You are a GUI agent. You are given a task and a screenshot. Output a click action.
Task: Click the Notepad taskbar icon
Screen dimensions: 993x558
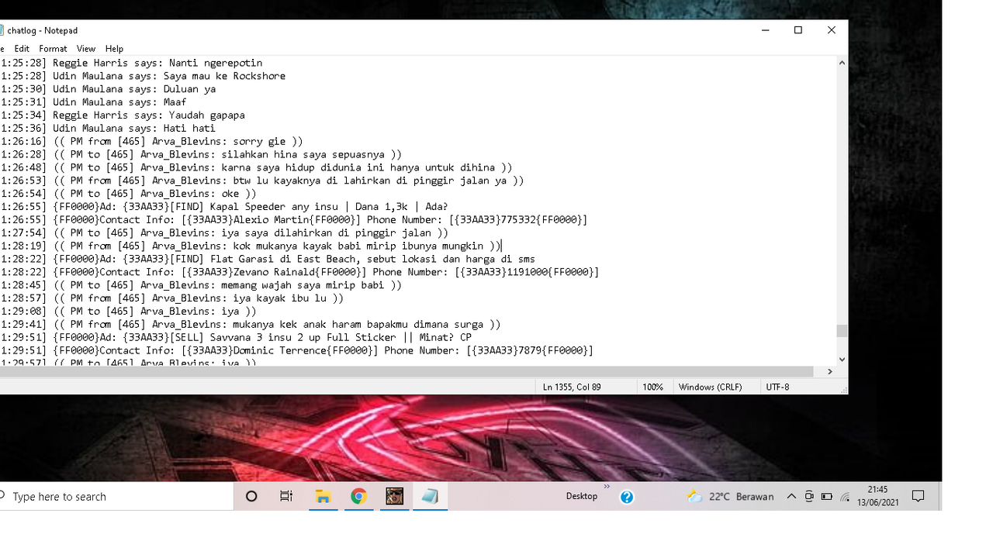[x=431, y=497]
